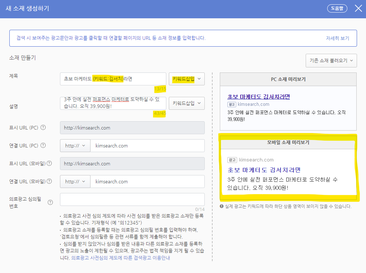366x273 pixels.
Task: Click the 제목 title input field
Action: [x=113, y=79]
